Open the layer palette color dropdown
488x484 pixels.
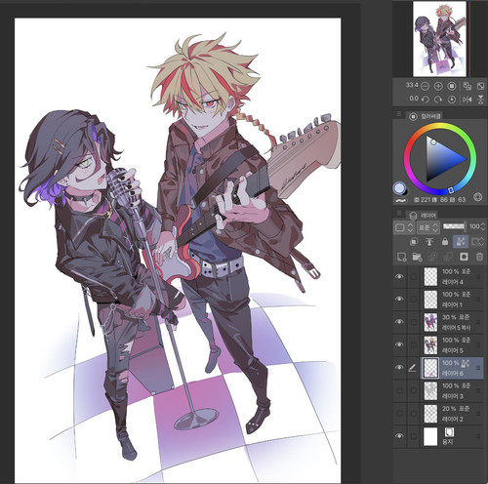pos(404,227)
